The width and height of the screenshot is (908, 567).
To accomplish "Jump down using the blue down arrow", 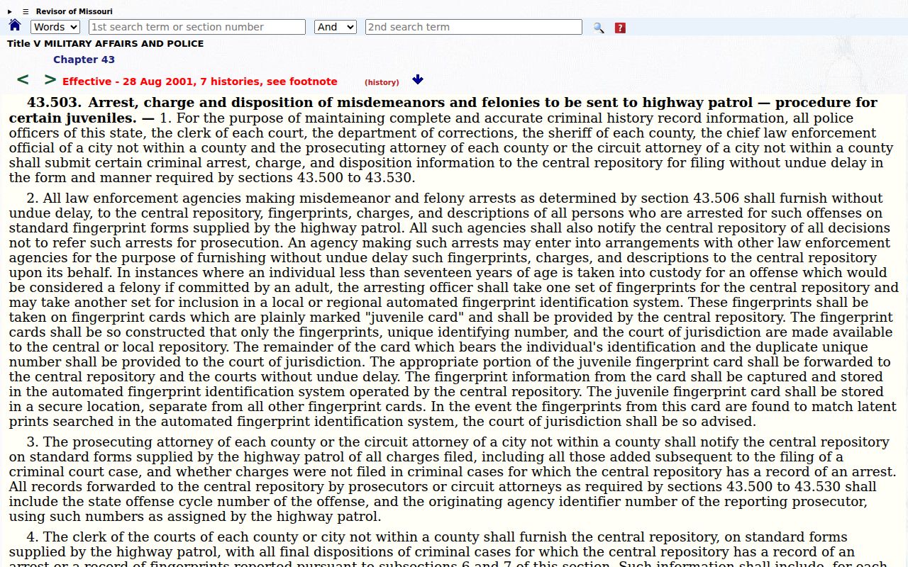I will click(418, 79).
